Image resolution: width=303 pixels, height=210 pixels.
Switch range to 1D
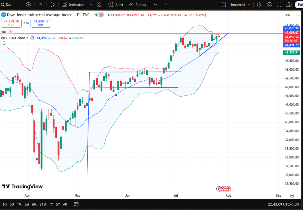[x=5, y=204]
